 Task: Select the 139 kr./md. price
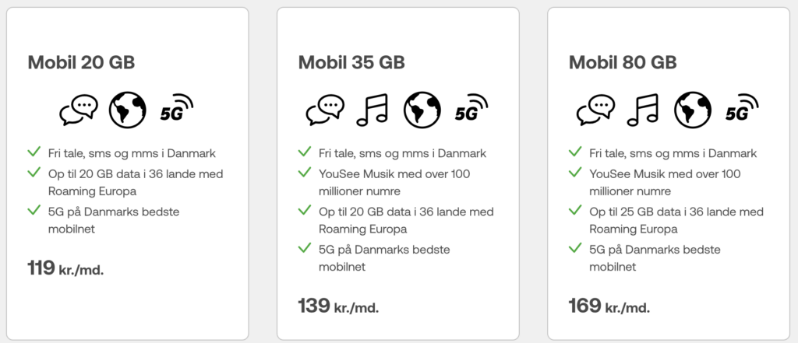point(338,306)
